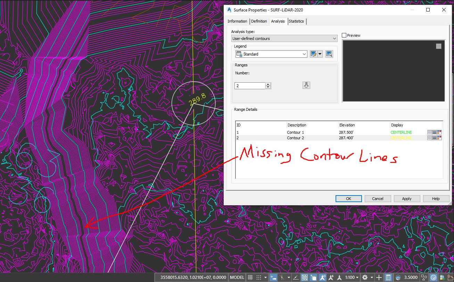Toggle the selection cycling status bar control
The width and height of the screenshot is (454, 282).
click(314, 277)
